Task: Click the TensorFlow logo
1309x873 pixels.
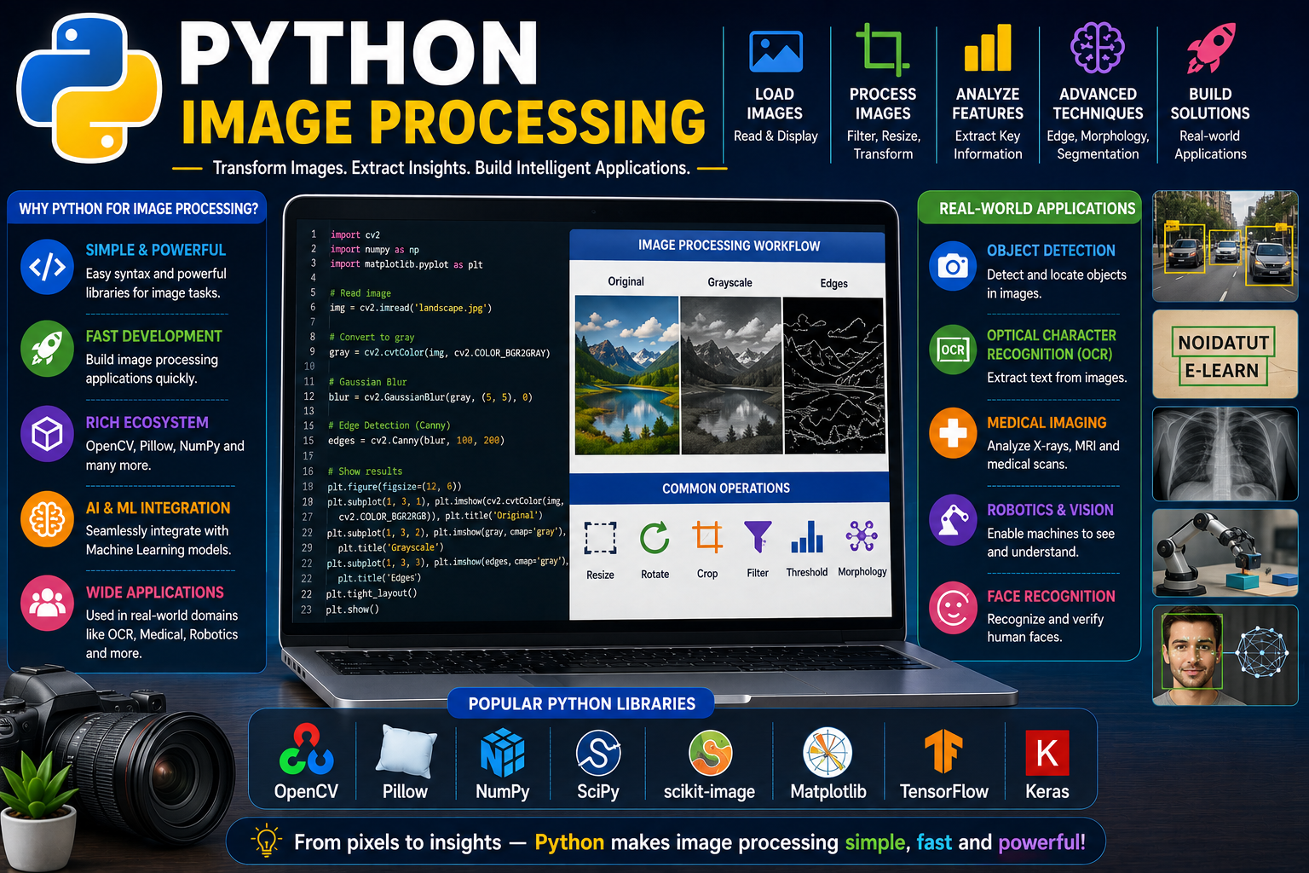Action: click(x=943, y=751)
